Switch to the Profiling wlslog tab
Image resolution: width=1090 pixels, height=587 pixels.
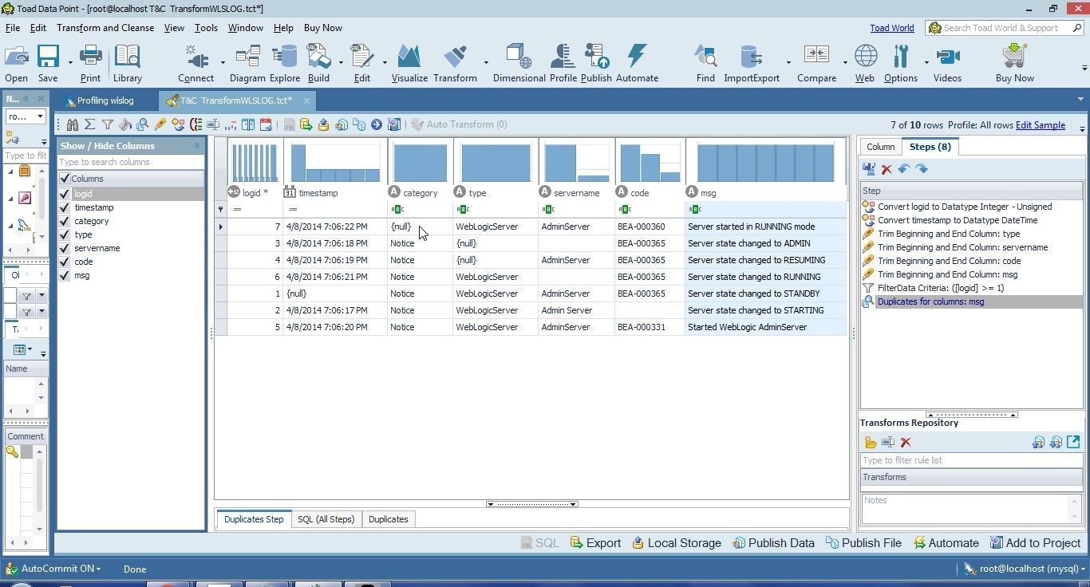click(105, 100)
